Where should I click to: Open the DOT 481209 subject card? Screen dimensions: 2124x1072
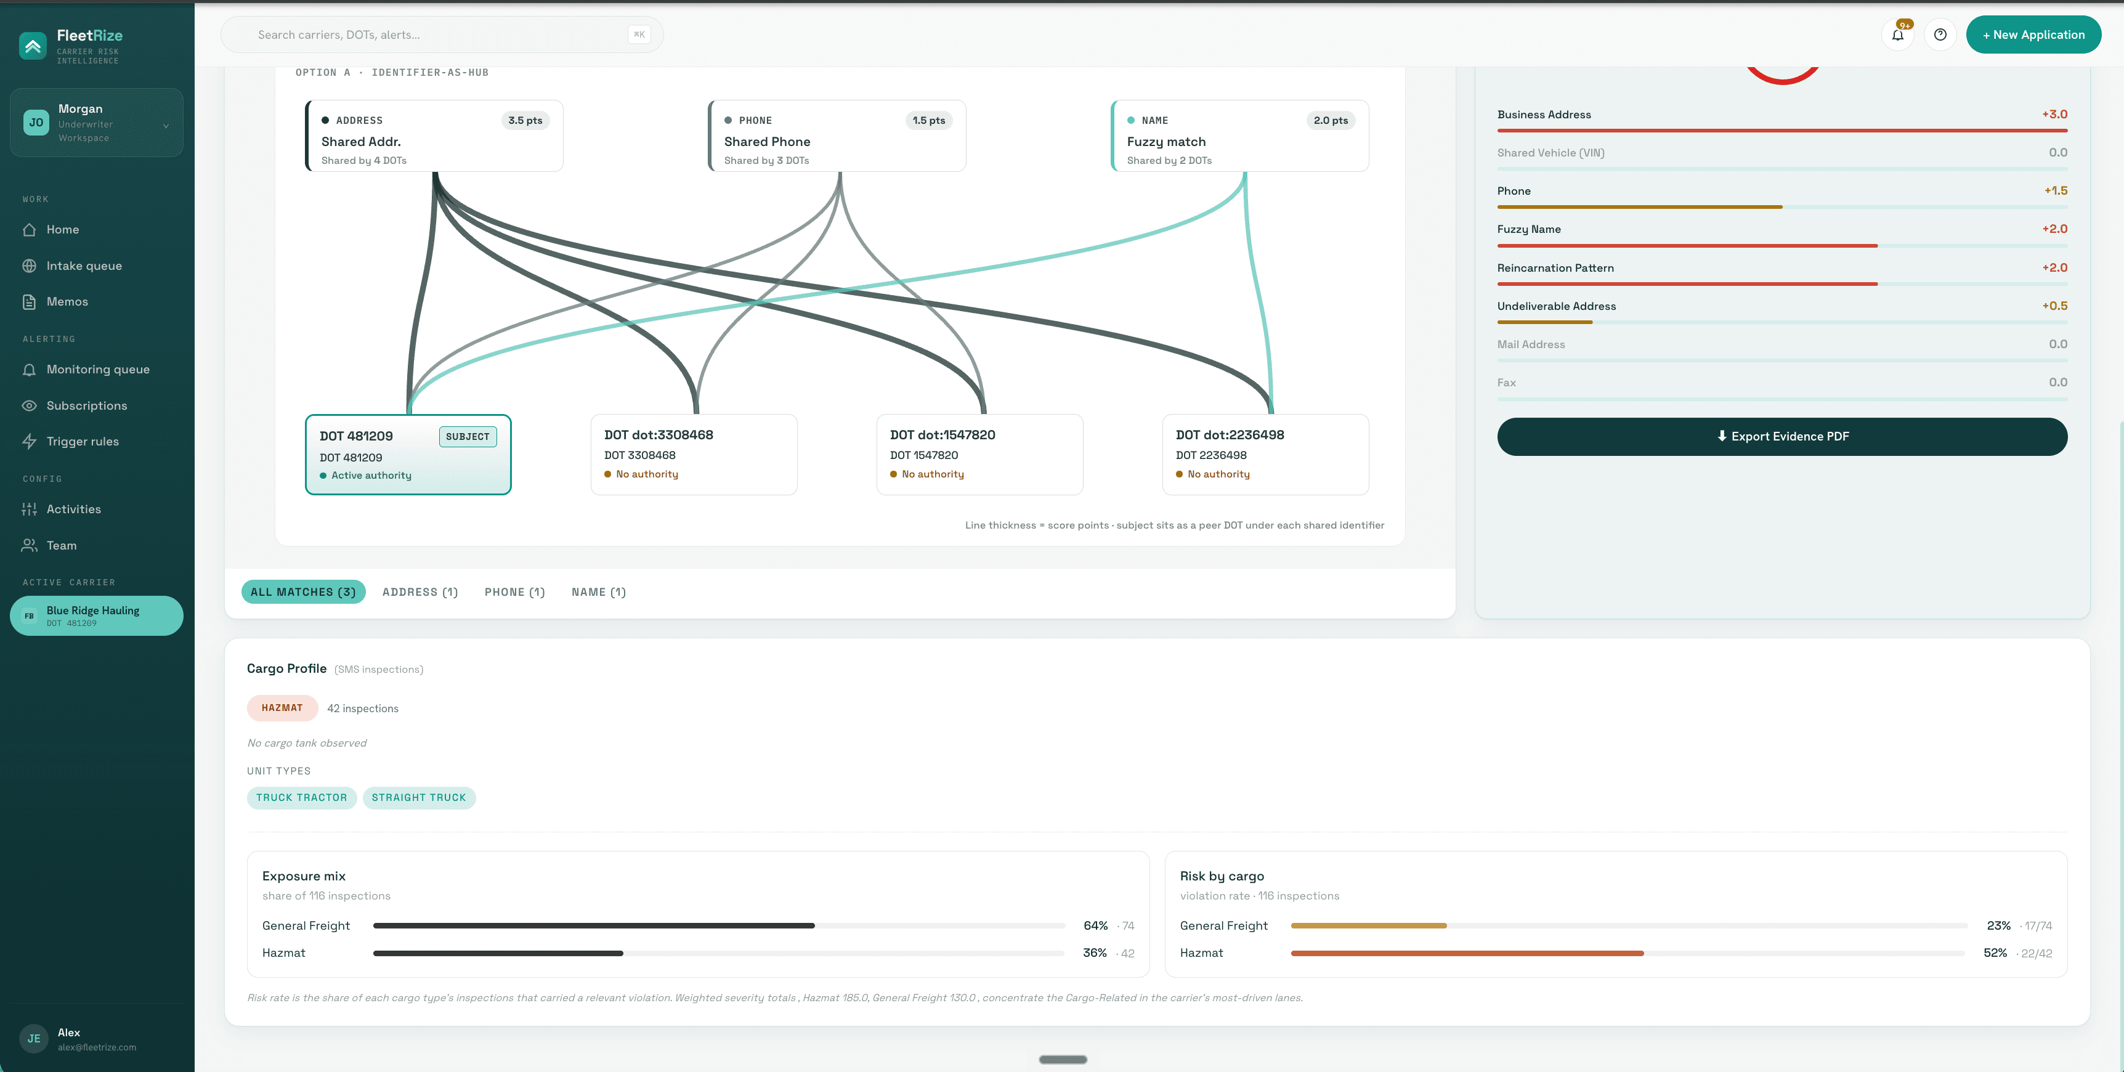tap(408, 454)
